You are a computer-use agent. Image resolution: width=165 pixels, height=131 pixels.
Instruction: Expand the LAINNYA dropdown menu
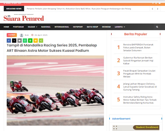pyautogui.click(x=120, y=27)
